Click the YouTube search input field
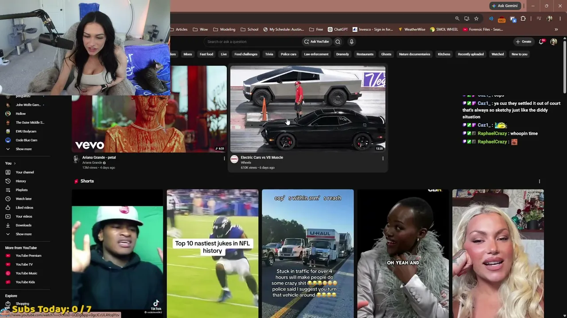Image resolution: width=567 pixels, height=318 pixels. [x=252, y=42]
